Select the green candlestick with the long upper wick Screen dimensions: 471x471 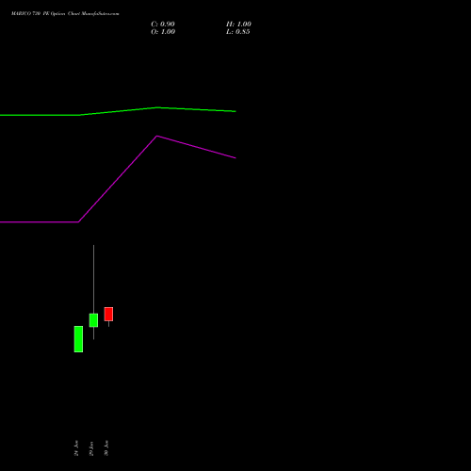click(x=93, y=320)
